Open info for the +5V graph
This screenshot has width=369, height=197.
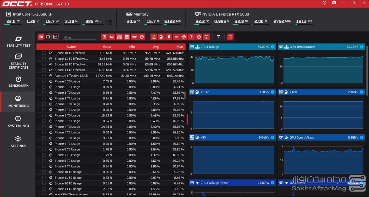[273, 137]
